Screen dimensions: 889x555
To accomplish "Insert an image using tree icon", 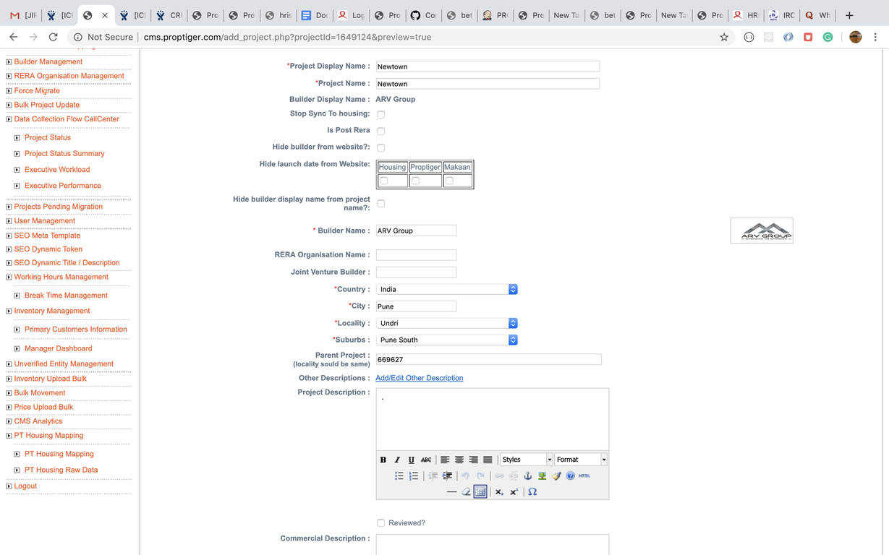I will click(542, 476).
